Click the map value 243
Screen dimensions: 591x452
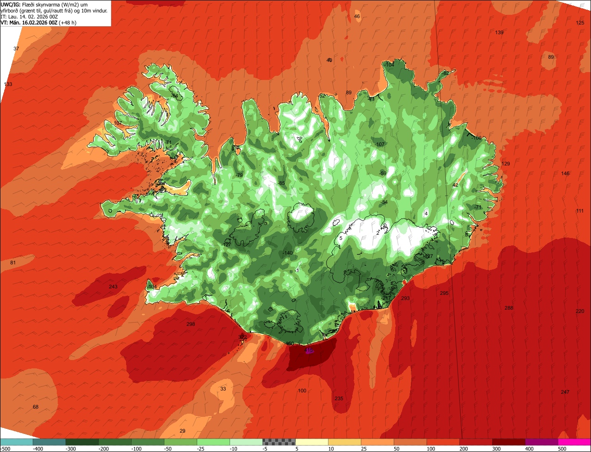click(x=113, y=287)
